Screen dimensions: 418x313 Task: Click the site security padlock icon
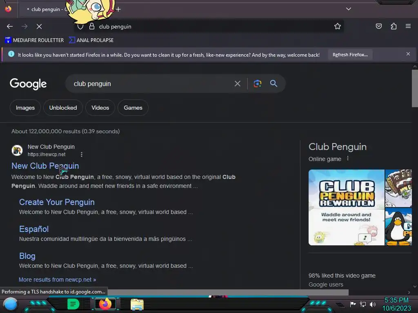click(x=92, y=26)
